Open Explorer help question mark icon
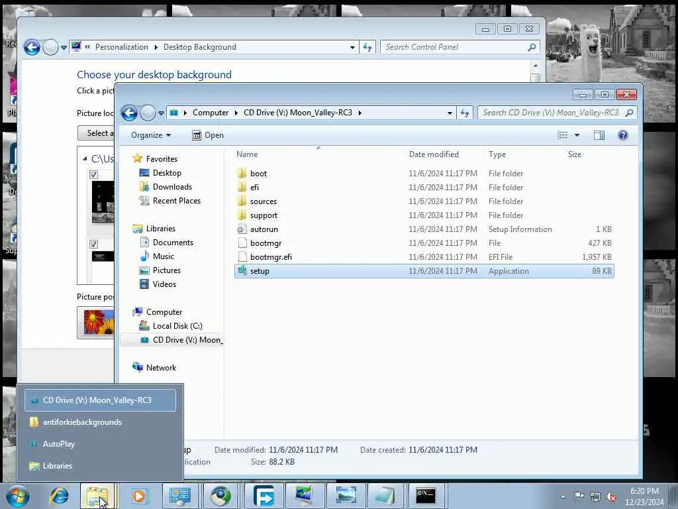 (x=622, y=135)
